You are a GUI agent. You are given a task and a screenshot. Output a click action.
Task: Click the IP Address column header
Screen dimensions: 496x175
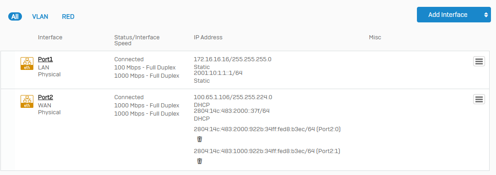[x=208, y=37]
